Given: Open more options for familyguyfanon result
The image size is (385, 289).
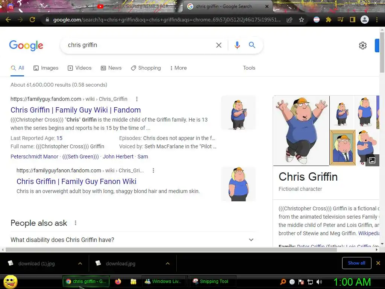Looking at the screenshot, I should 153,170.
